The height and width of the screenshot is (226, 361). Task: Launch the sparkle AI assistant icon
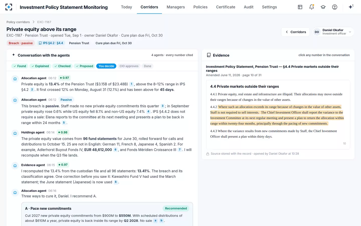[x=351, y=7]
